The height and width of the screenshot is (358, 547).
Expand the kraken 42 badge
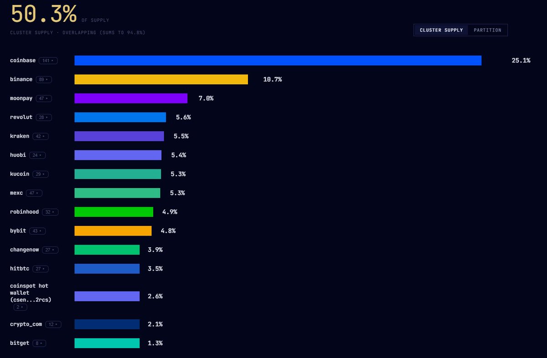point(41,136)
